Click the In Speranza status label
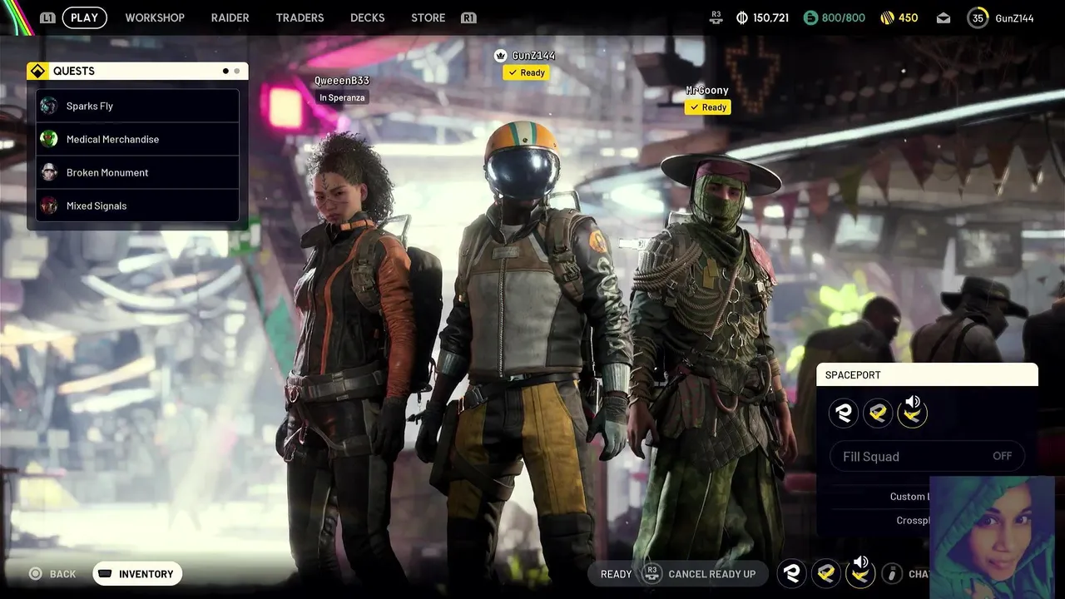The width and height of the screenshot is (1065, 599). [342, 97]
